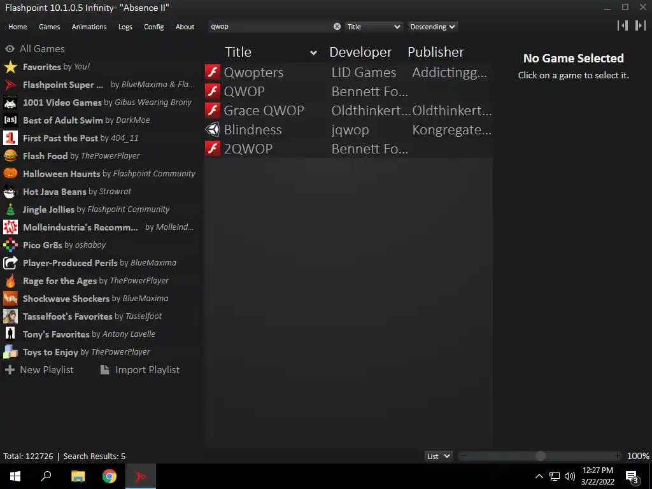Open the Animations tab
This screenshot has width=652, height=489.
pyautogui.click(x=89, y=27)
